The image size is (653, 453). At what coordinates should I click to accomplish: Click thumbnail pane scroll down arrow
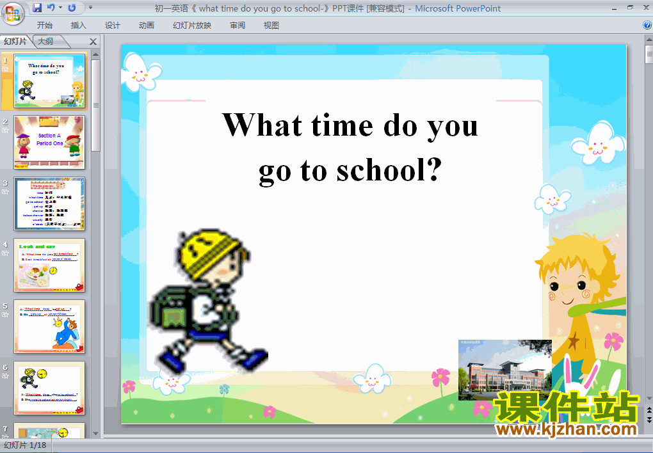click(96, 434)
